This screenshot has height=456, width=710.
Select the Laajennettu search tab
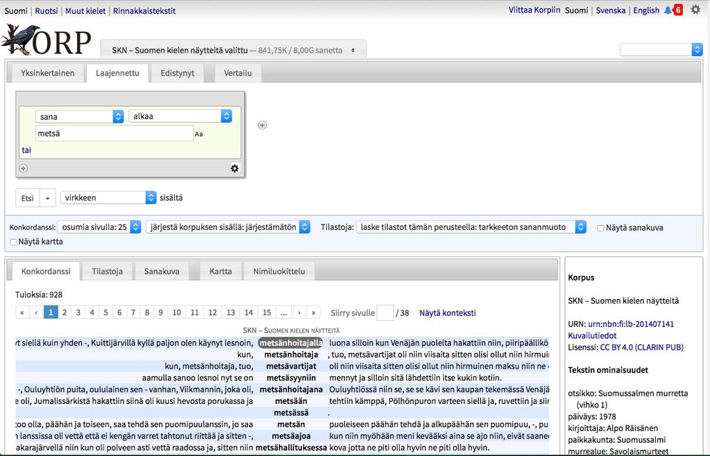pos(117,73)
